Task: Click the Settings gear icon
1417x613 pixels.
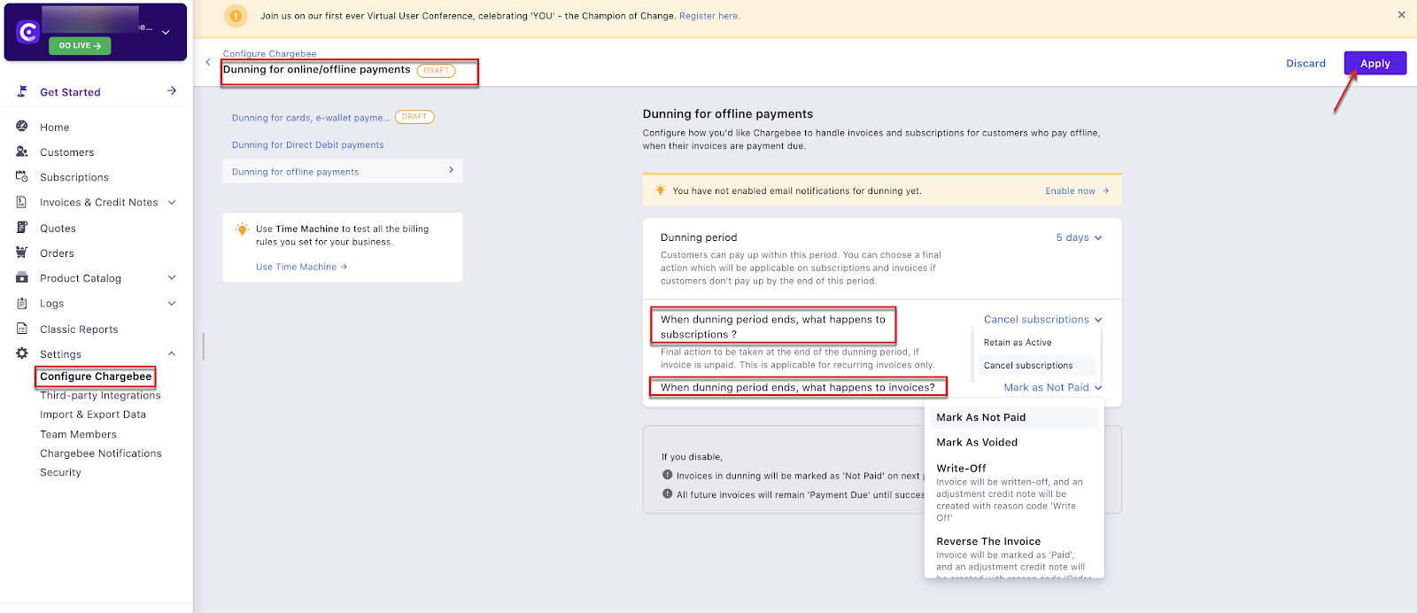Action: coord(22,353)
